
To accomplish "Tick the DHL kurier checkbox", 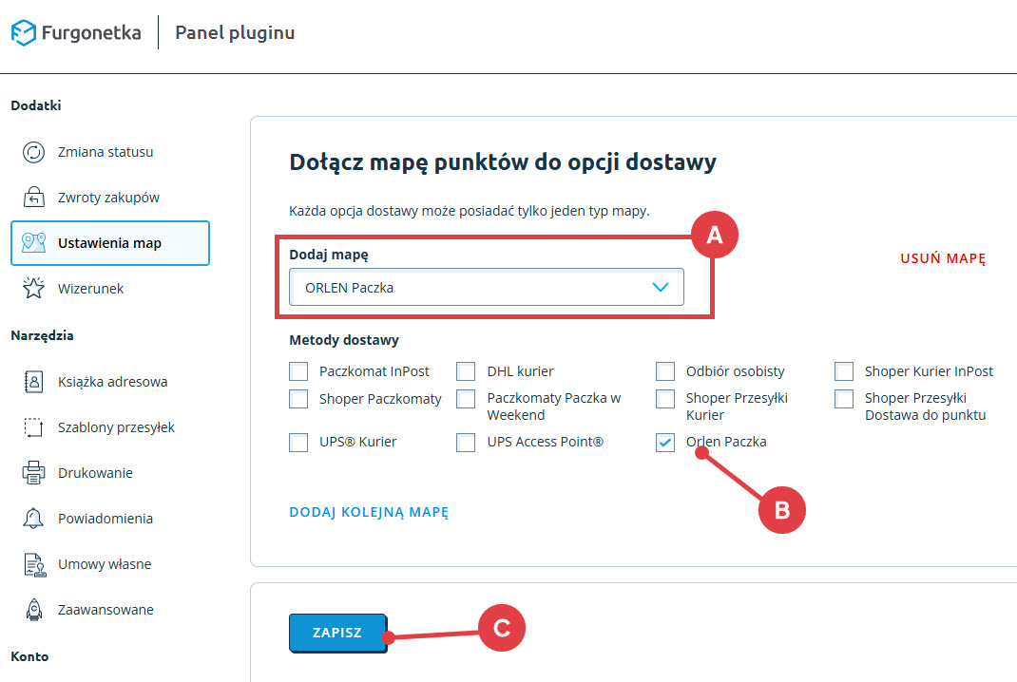I will click(466, 371).
